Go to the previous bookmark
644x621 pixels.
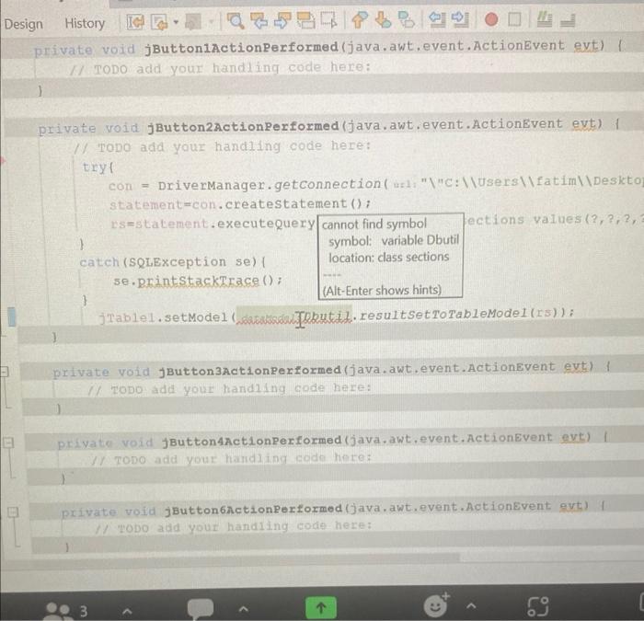click(360, 19)
